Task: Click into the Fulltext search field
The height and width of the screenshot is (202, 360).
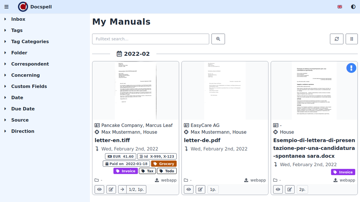Action: click(150, 39)
